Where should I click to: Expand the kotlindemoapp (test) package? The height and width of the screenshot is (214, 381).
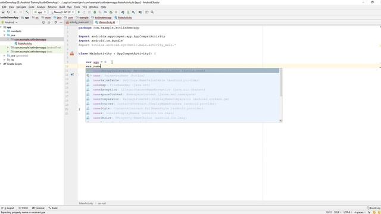(x=8, y=52)
